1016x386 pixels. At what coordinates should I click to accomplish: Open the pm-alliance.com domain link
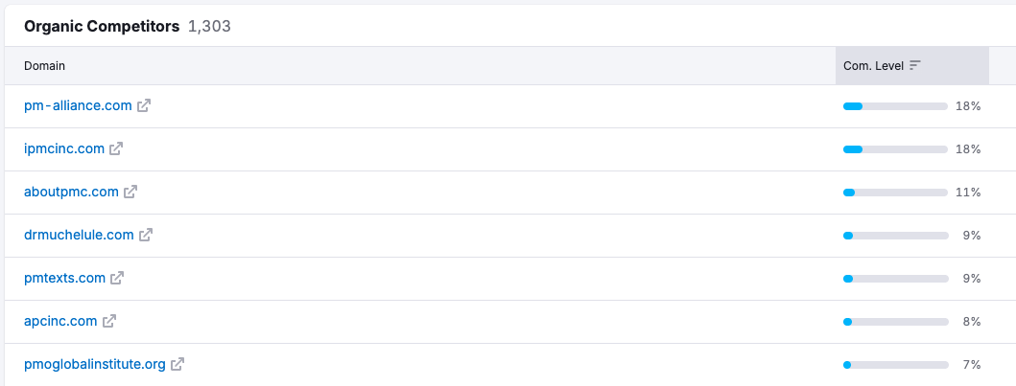coord(78,105)
